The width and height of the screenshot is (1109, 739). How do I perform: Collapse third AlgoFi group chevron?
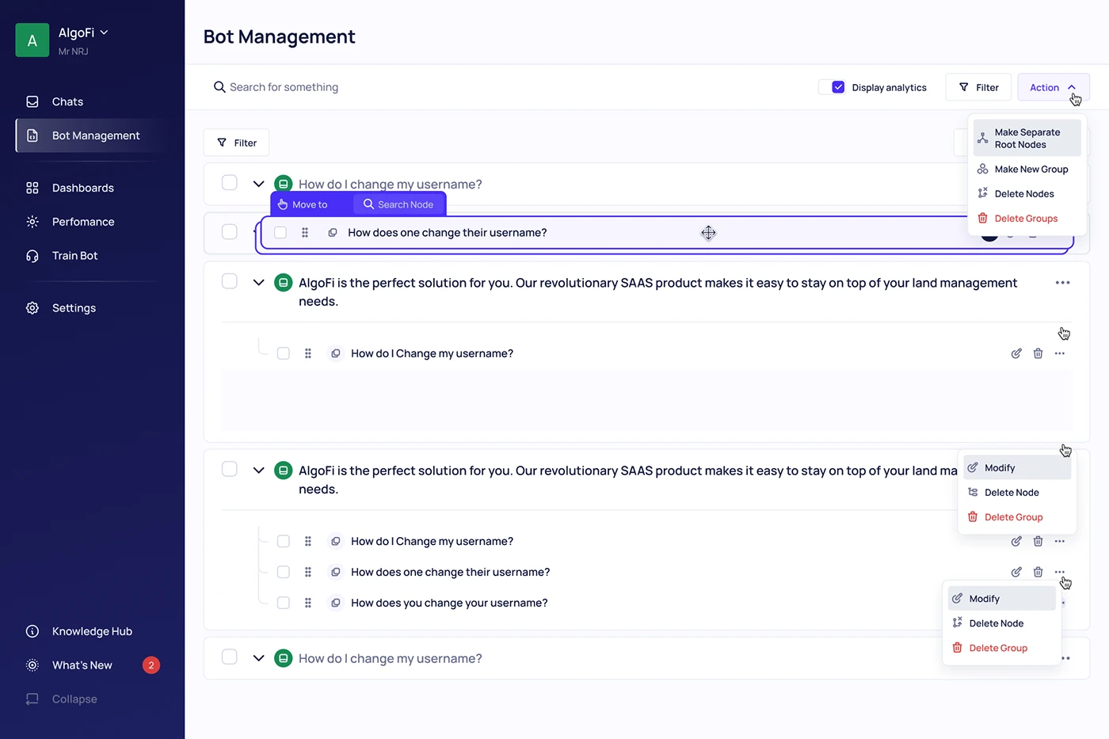[258, 470]
